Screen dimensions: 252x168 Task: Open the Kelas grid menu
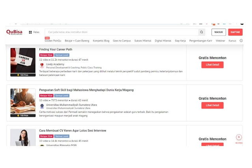pyautogui.click(x=34, y=32)
